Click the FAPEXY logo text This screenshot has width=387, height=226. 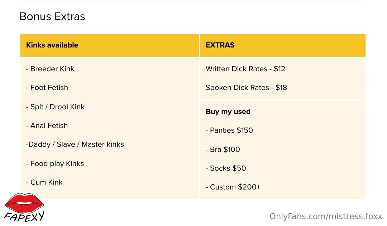coord(24,216)
